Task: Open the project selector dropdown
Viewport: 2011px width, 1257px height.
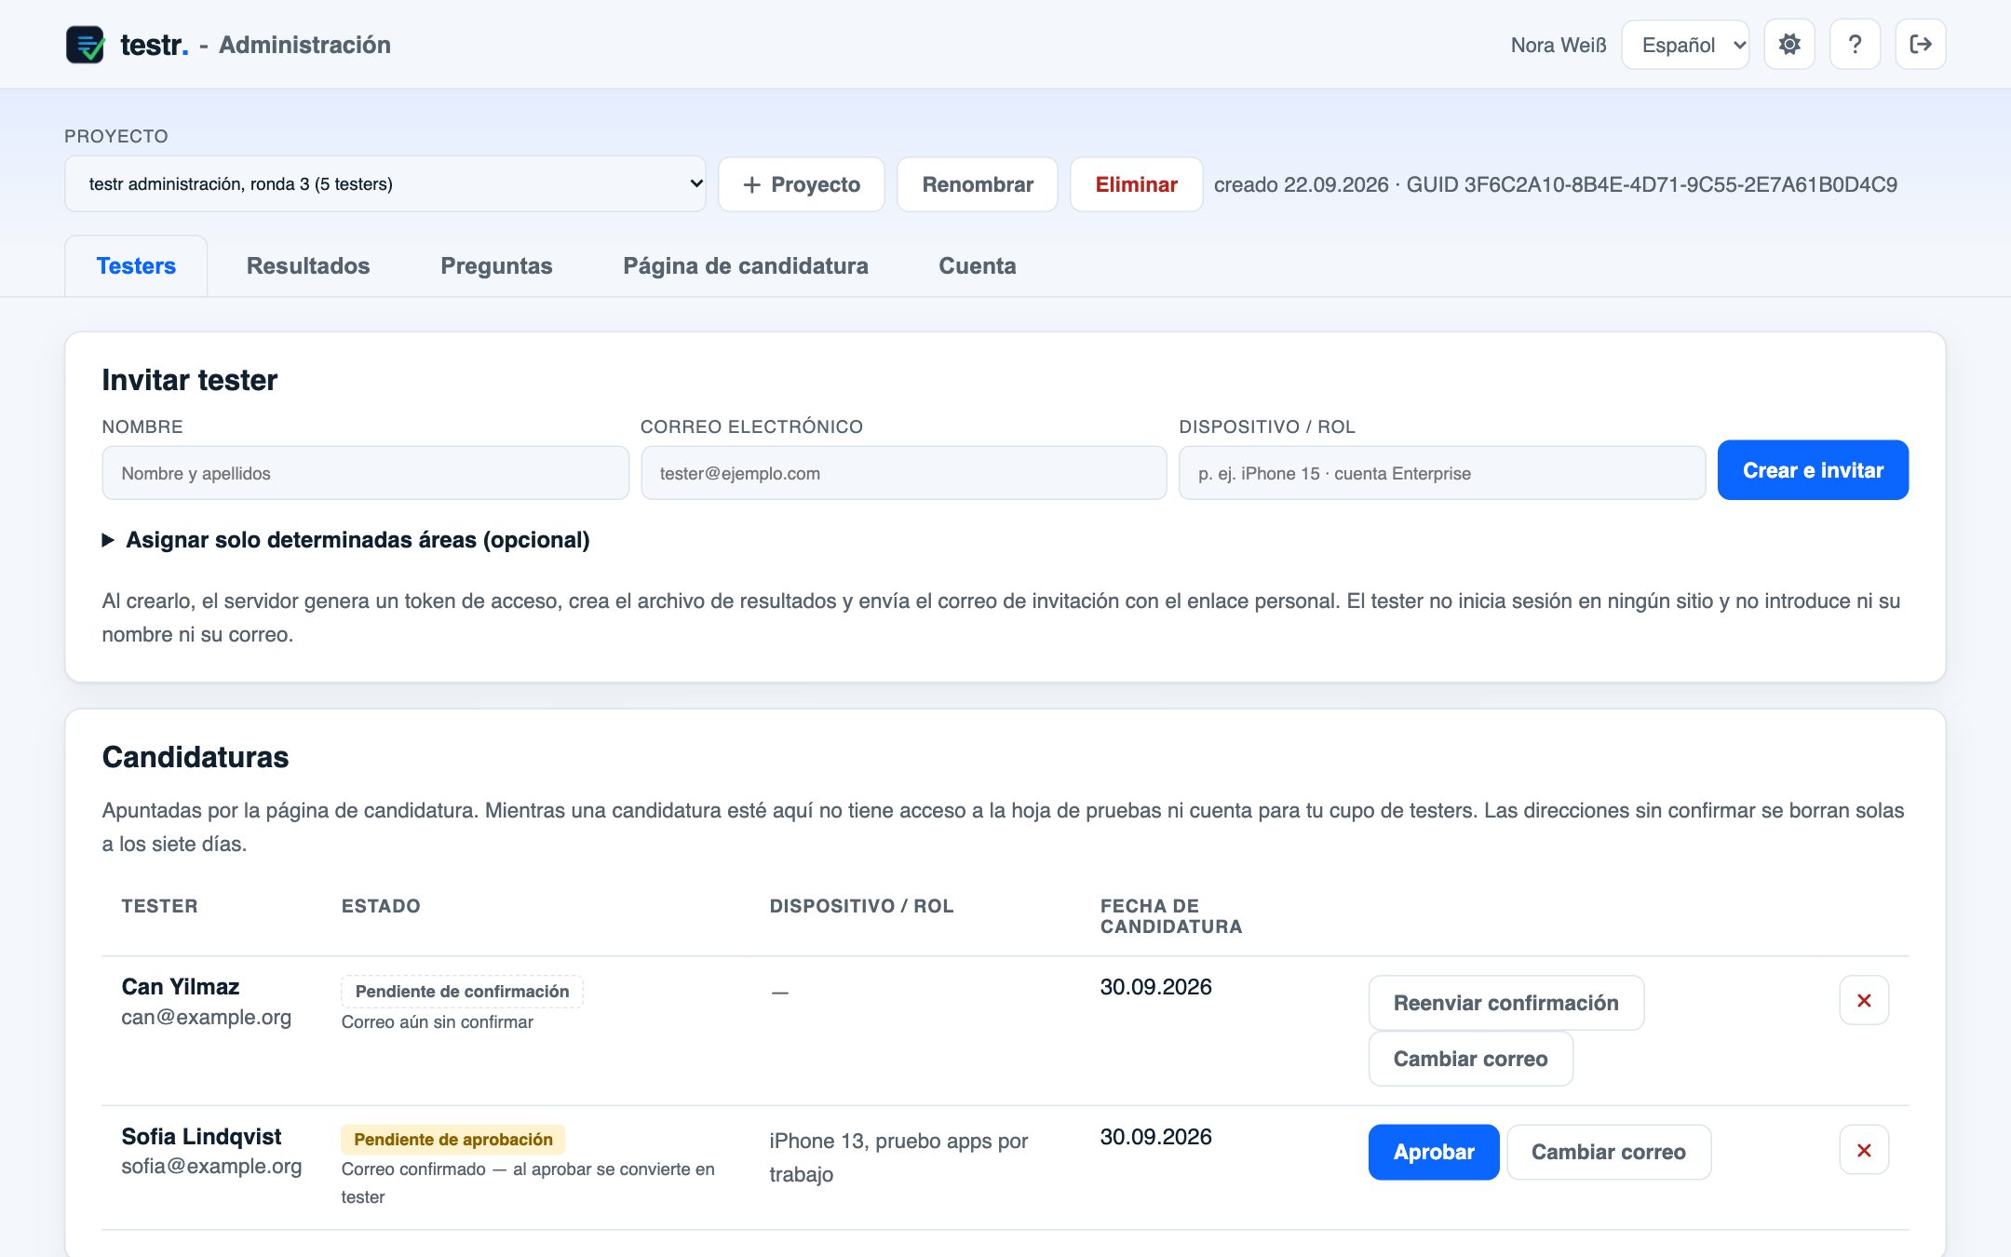Action: pyautogui.click(x=385, y=184)
